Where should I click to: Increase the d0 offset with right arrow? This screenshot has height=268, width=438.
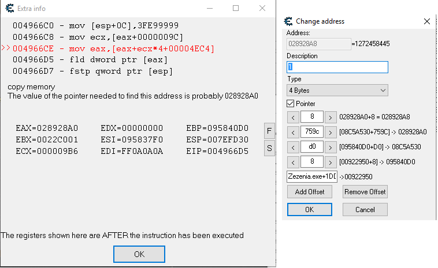330,147
